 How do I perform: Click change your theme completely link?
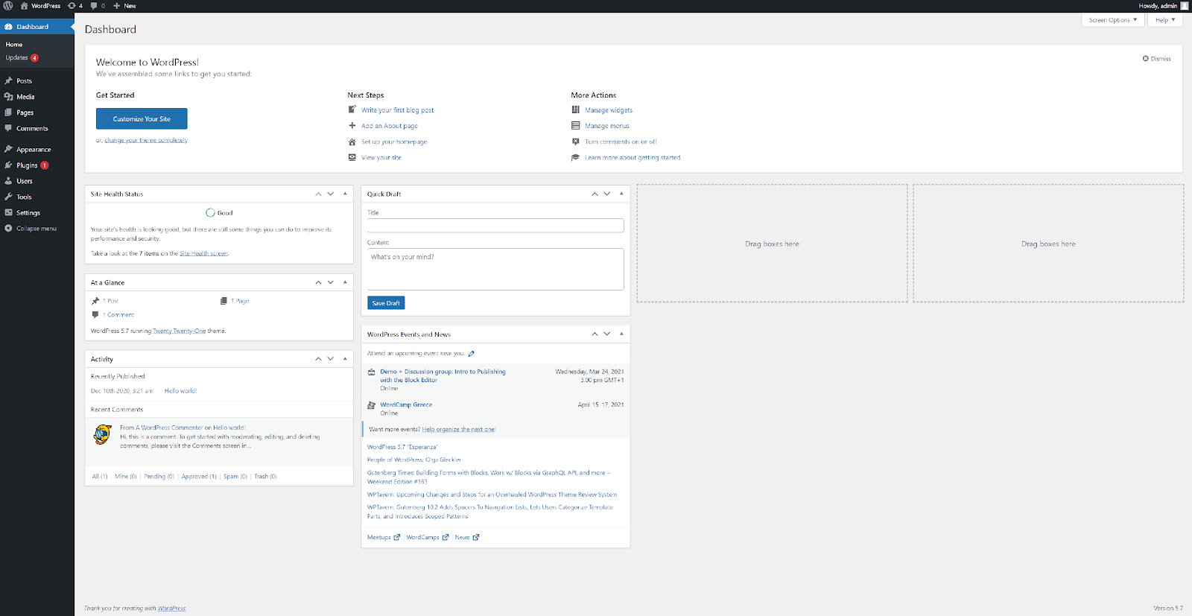coord(146,140)
